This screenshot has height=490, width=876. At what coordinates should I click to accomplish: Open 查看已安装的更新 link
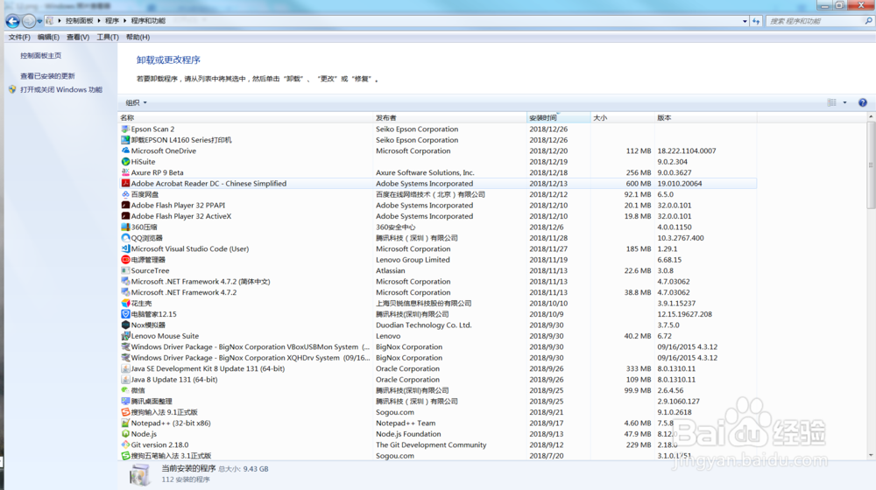(47, 76)
